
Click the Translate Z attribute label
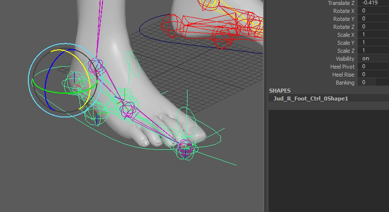[341, 3]
